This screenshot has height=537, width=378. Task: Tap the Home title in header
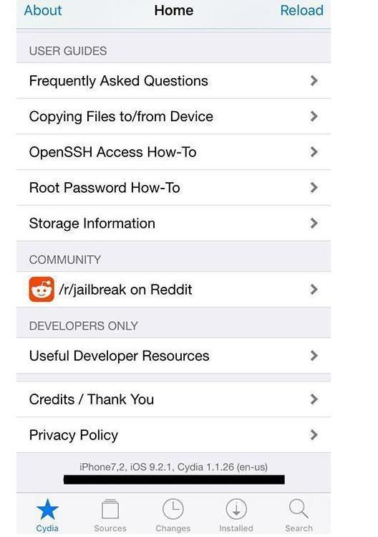tap(174, 10)
